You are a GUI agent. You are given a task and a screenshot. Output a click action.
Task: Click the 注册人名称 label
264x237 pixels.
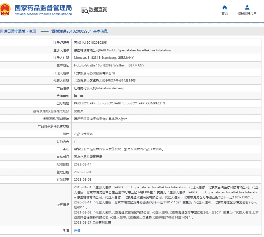pyautogui.click(x=61, y=50)
